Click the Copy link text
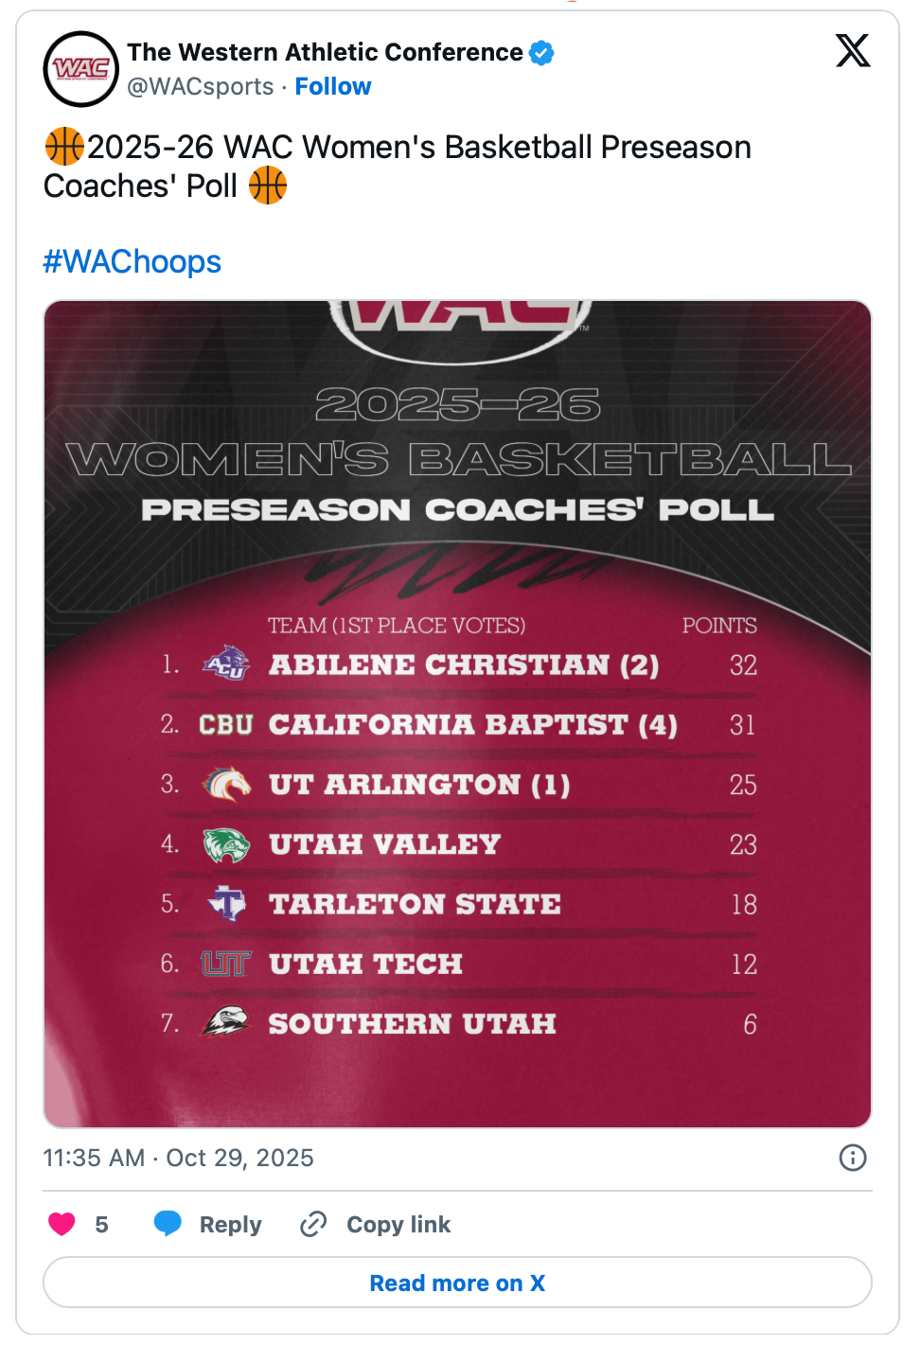 click(x=398, y=1225)
